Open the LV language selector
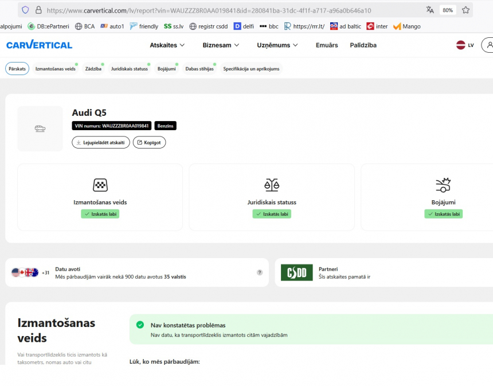 tap(465, 45)
